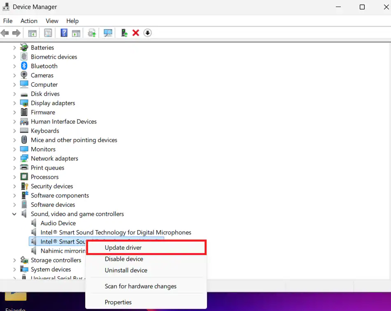Click the Computer category icon
Viewport: 391px width, 311px height.
point(24,84)
